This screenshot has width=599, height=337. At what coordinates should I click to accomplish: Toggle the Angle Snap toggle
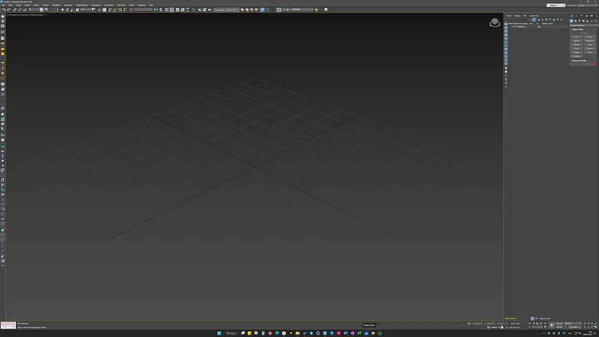(115, 10)
